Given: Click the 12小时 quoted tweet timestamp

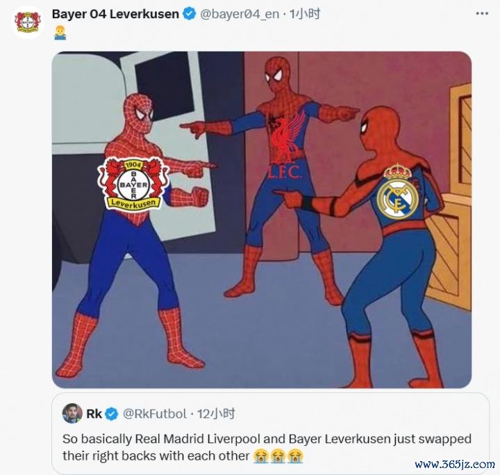Looking at the screenshot, I should [x=216, y=414].
